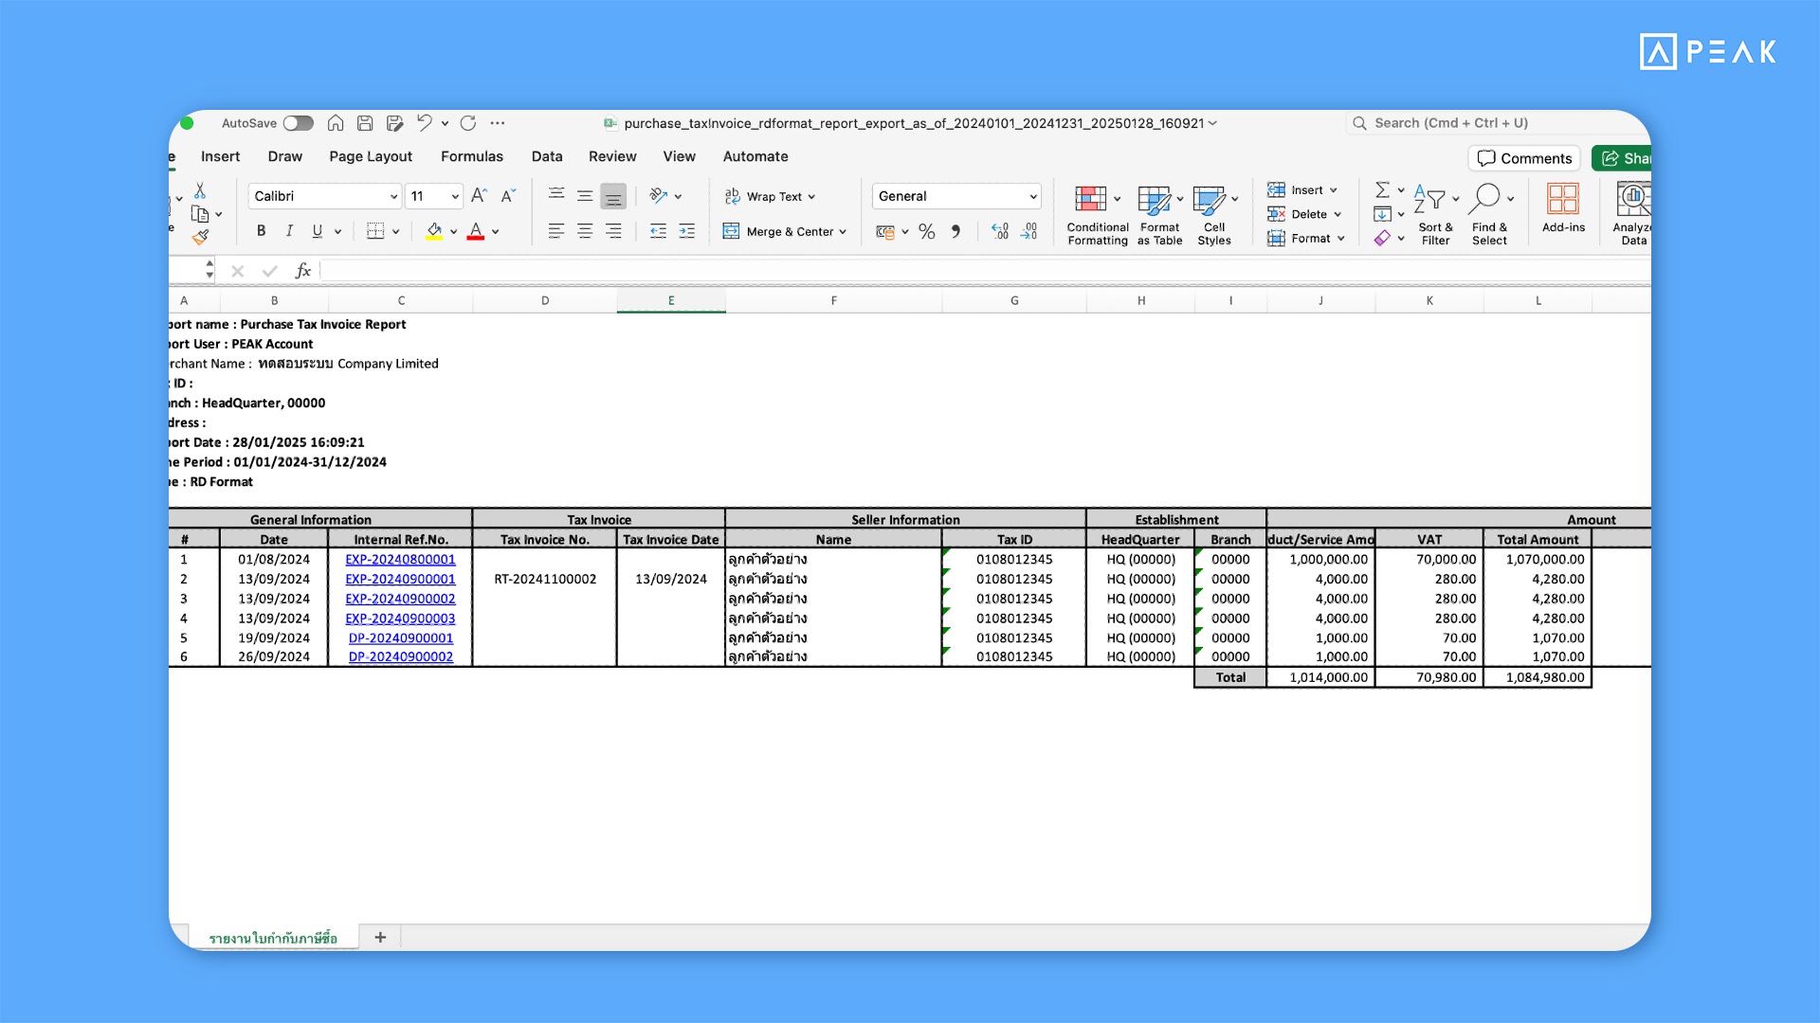This screenshot has height=1023, width=1820.
Task: Click the Align Right icon
Action: click(613, 231)
